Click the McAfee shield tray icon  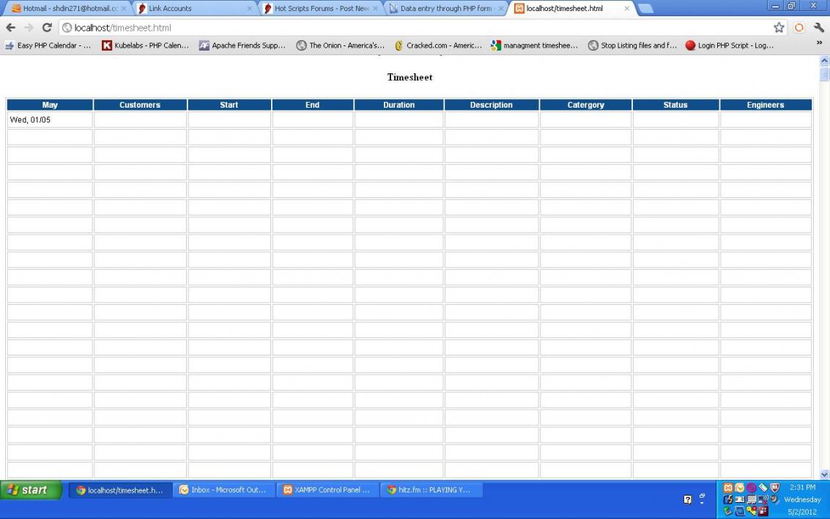pos(775,487)
